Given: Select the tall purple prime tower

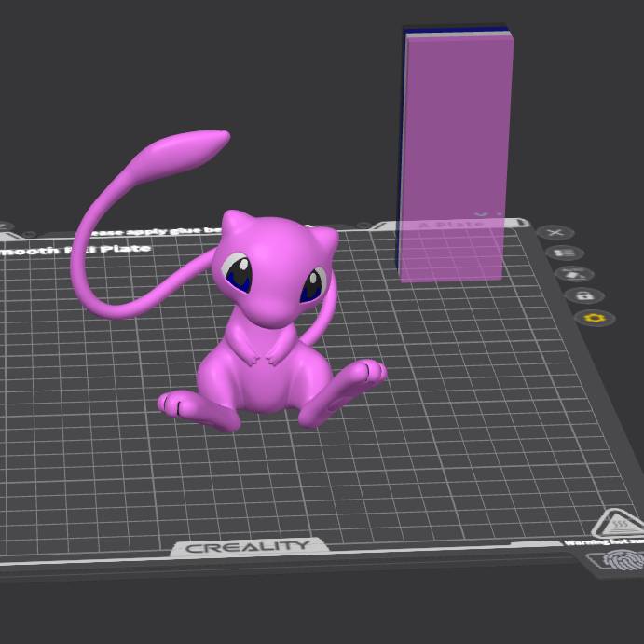Looking at the screenshot, I should tap(455, 156).
